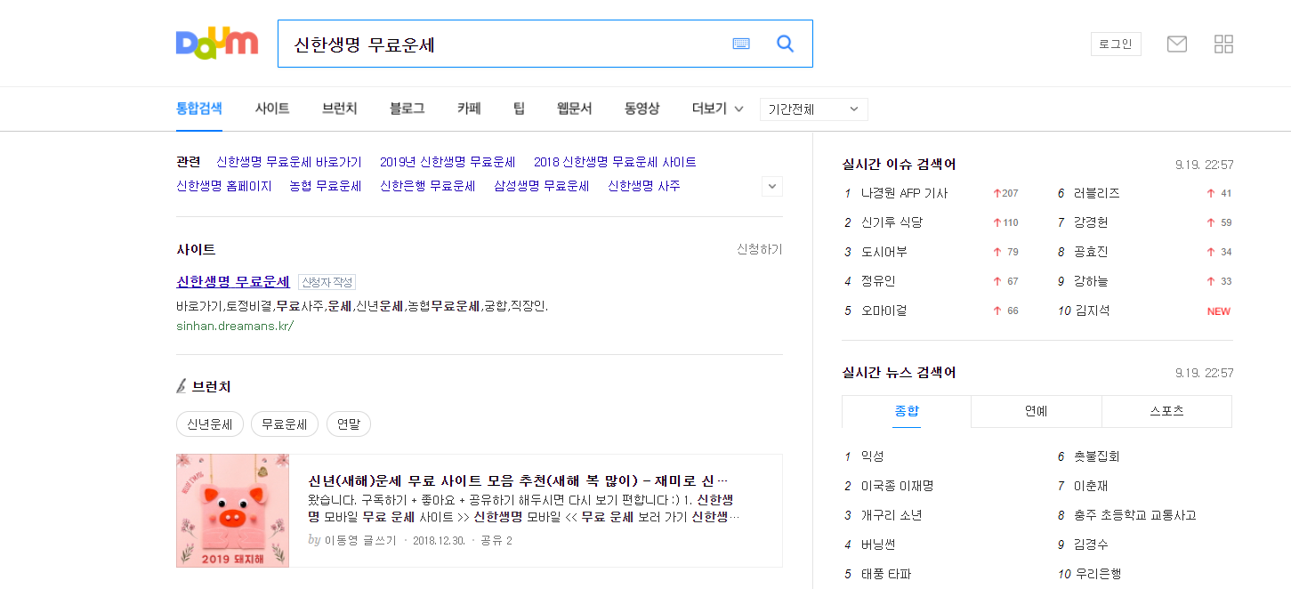
Task: Click trending term 공효진
Action: (x=1091, y=252)
